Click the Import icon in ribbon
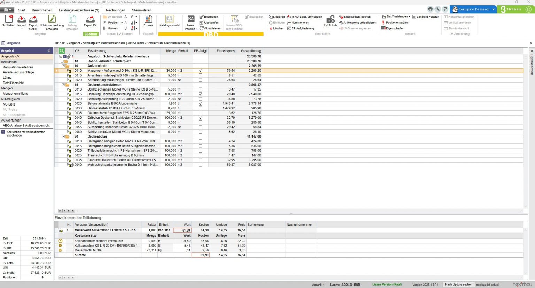 point(22,20)
